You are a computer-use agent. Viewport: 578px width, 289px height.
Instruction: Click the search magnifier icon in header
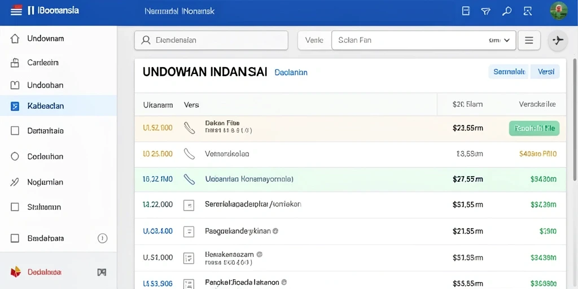507,11
